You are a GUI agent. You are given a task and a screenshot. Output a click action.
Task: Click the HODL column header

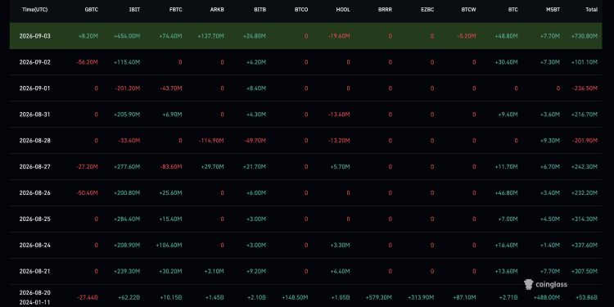pyautogui.click(x=343, y=10)
